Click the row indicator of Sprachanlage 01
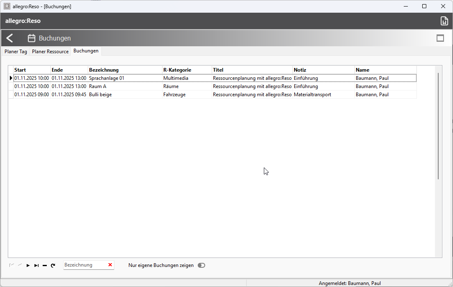The image size is (453, 287). (11, 78)
